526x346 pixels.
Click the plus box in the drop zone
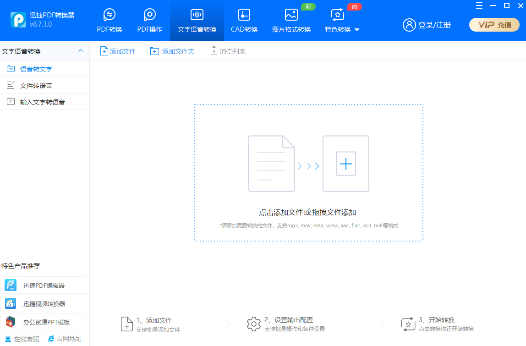(x=346, y=164)
